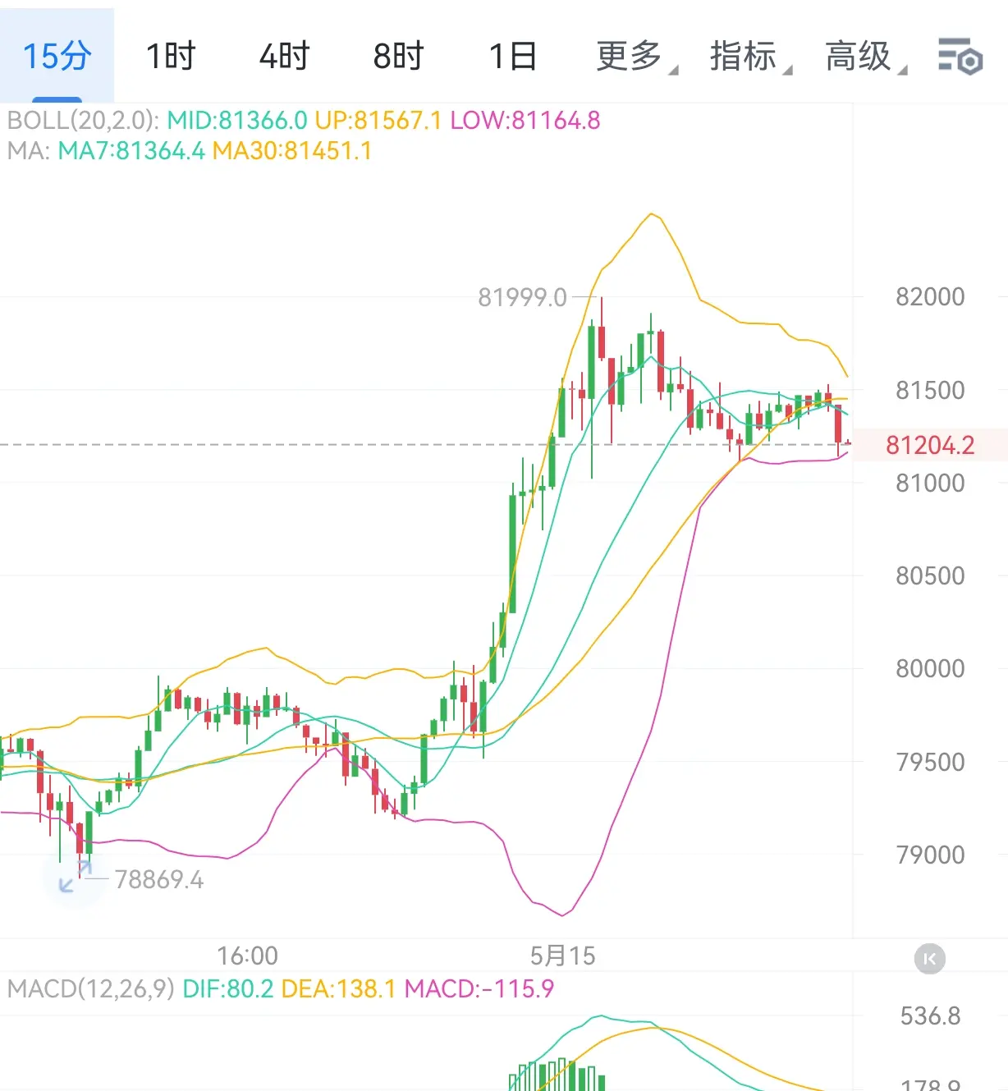The image size is (1008, 1091).
Task: Click the 80000 price axis label
Action: click(x=930, y=668)
